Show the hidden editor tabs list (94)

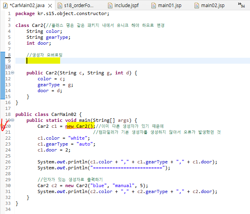[241, 5]
